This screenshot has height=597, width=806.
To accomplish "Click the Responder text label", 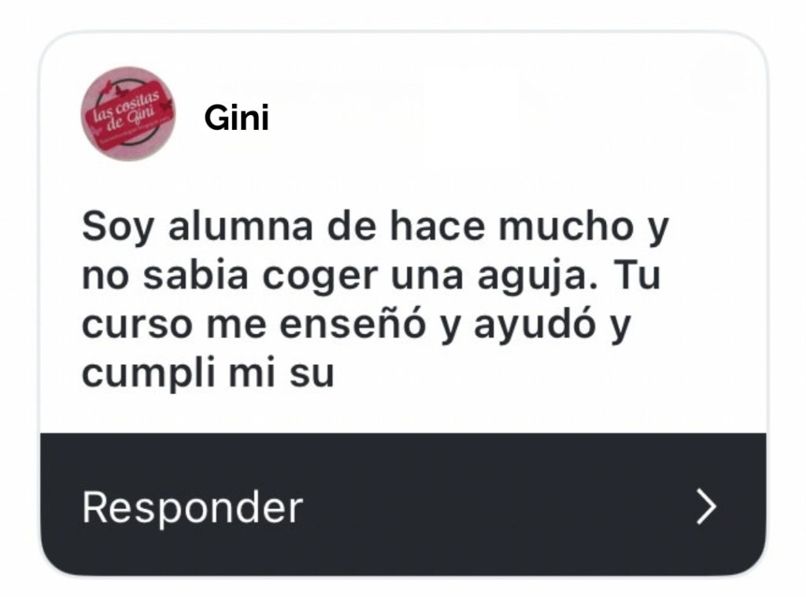I will (192, 507).
